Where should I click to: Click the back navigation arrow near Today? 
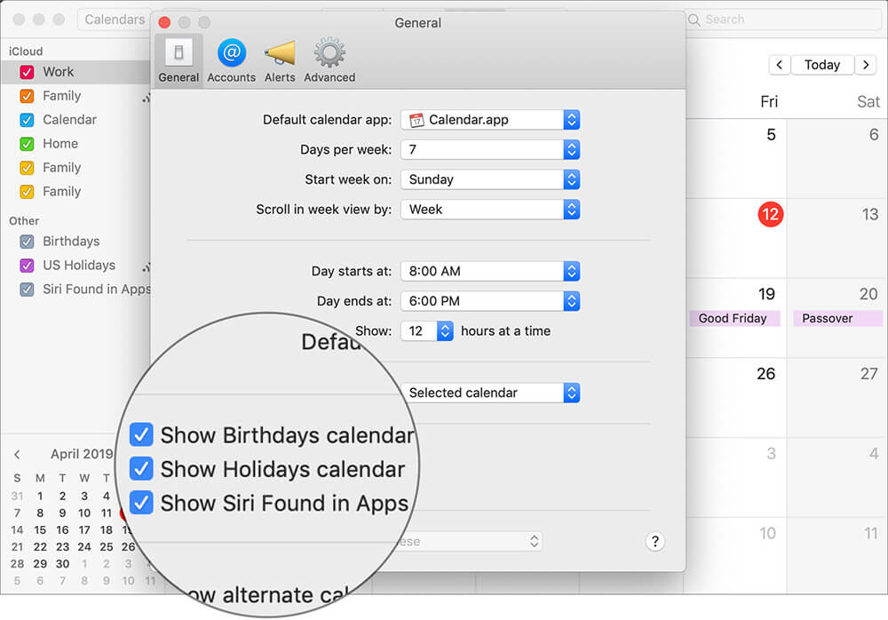(x=780, y=64)
